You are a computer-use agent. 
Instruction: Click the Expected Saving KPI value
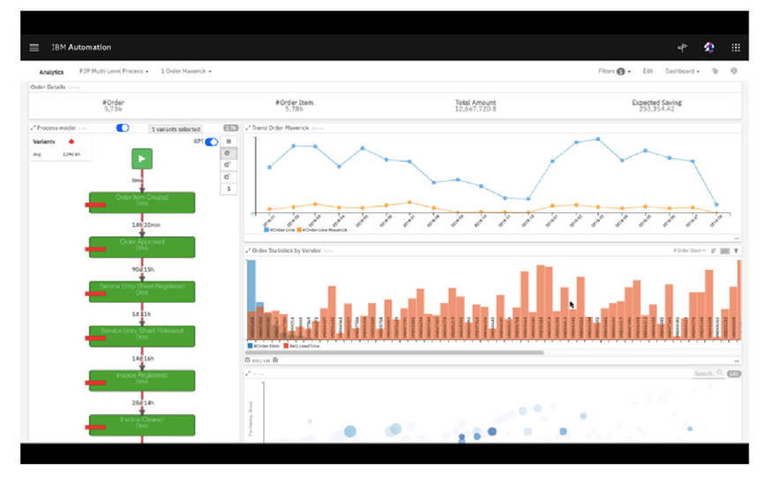pos(657,109)
